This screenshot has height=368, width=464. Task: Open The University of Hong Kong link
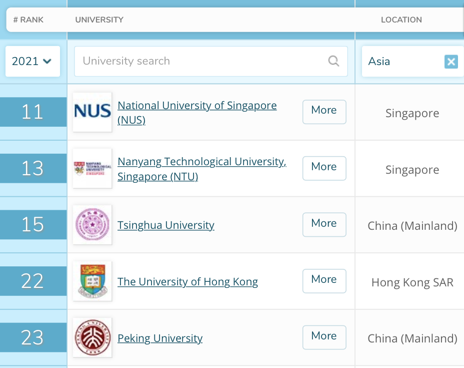tap(187, 282)
